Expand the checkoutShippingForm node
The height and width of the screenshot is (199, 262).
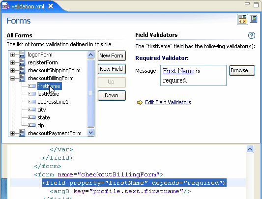12,70
